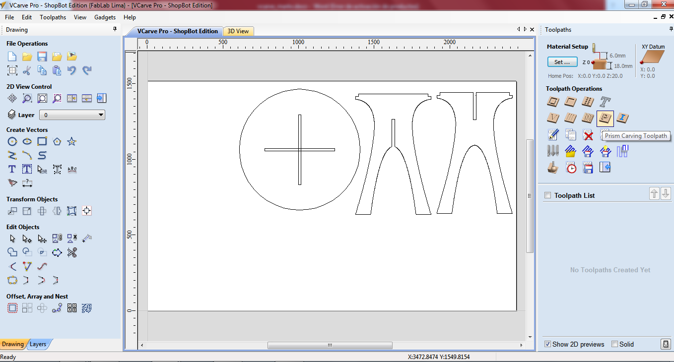Expand the Layer dropdown
The width and height of the screenshot is (674, 362).
(x=101, y=115)
